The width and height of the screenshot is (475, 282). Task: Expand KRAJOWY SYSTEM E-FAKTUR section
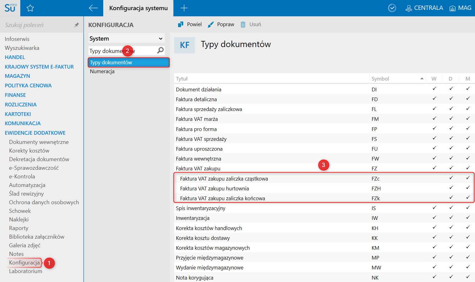point(39,67)
